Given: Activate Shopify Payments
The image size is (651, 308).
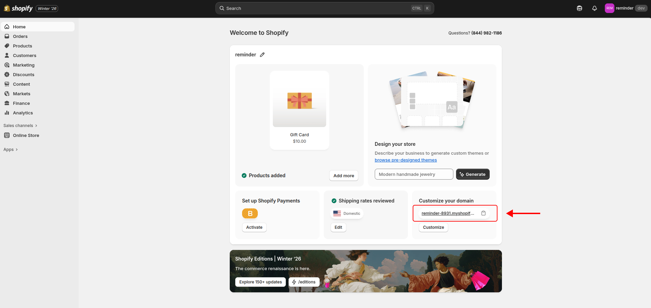Looking at the screenshot, I should click(254, 227).
